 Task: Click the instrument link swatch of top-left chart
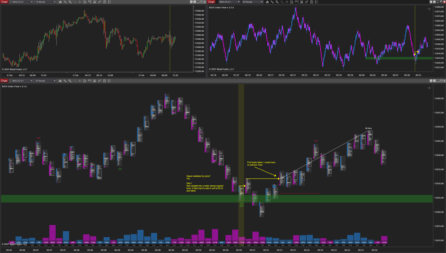191,2
